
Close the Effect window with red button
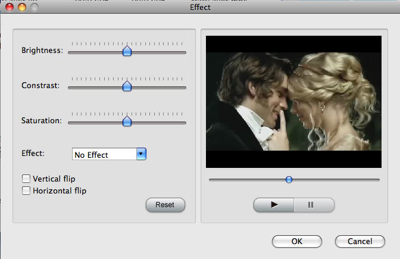(10, 7)
